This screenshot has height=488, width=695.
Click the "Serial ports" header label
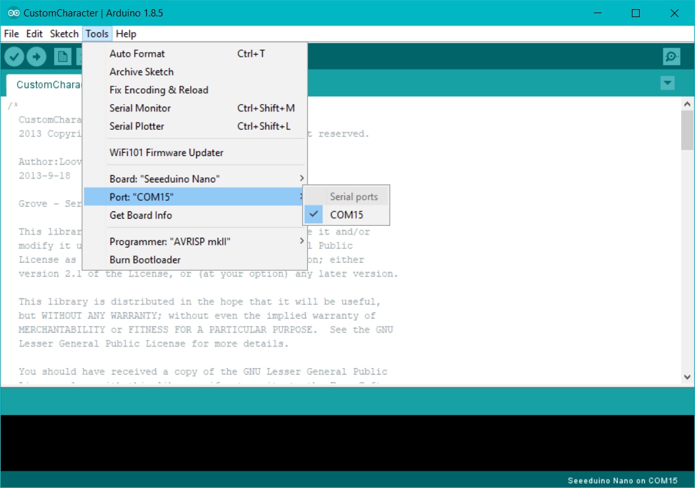tap(353, 197)
